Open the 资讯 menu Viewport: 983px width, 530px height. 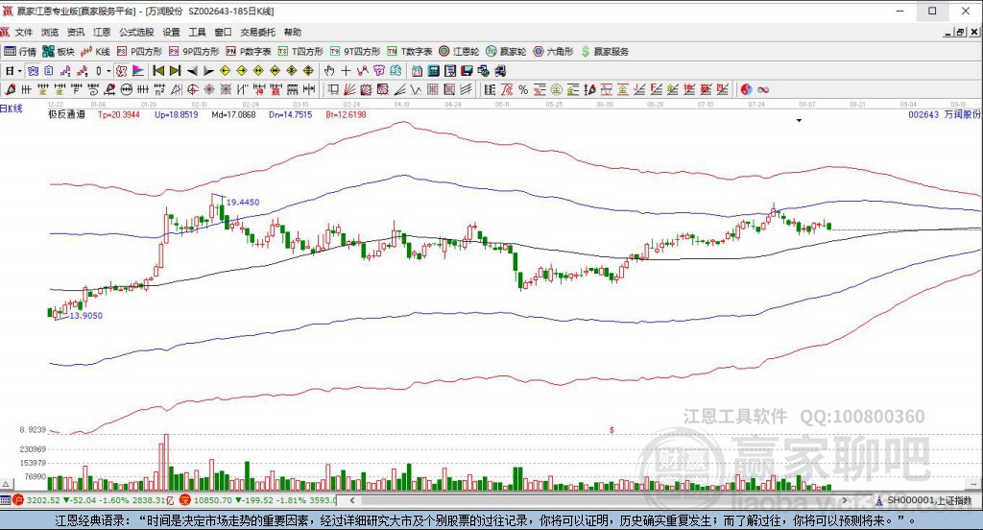pyautogui.click(x=76, y=32)
